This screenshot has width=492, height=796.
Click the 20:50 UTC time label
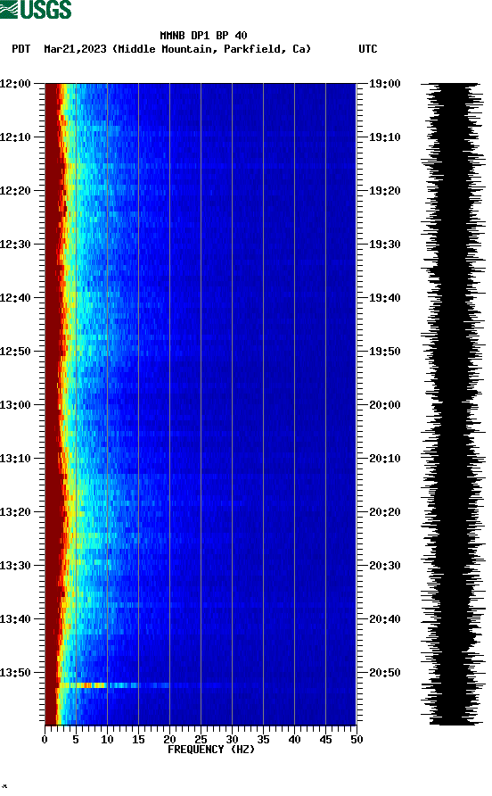point(384,673)
